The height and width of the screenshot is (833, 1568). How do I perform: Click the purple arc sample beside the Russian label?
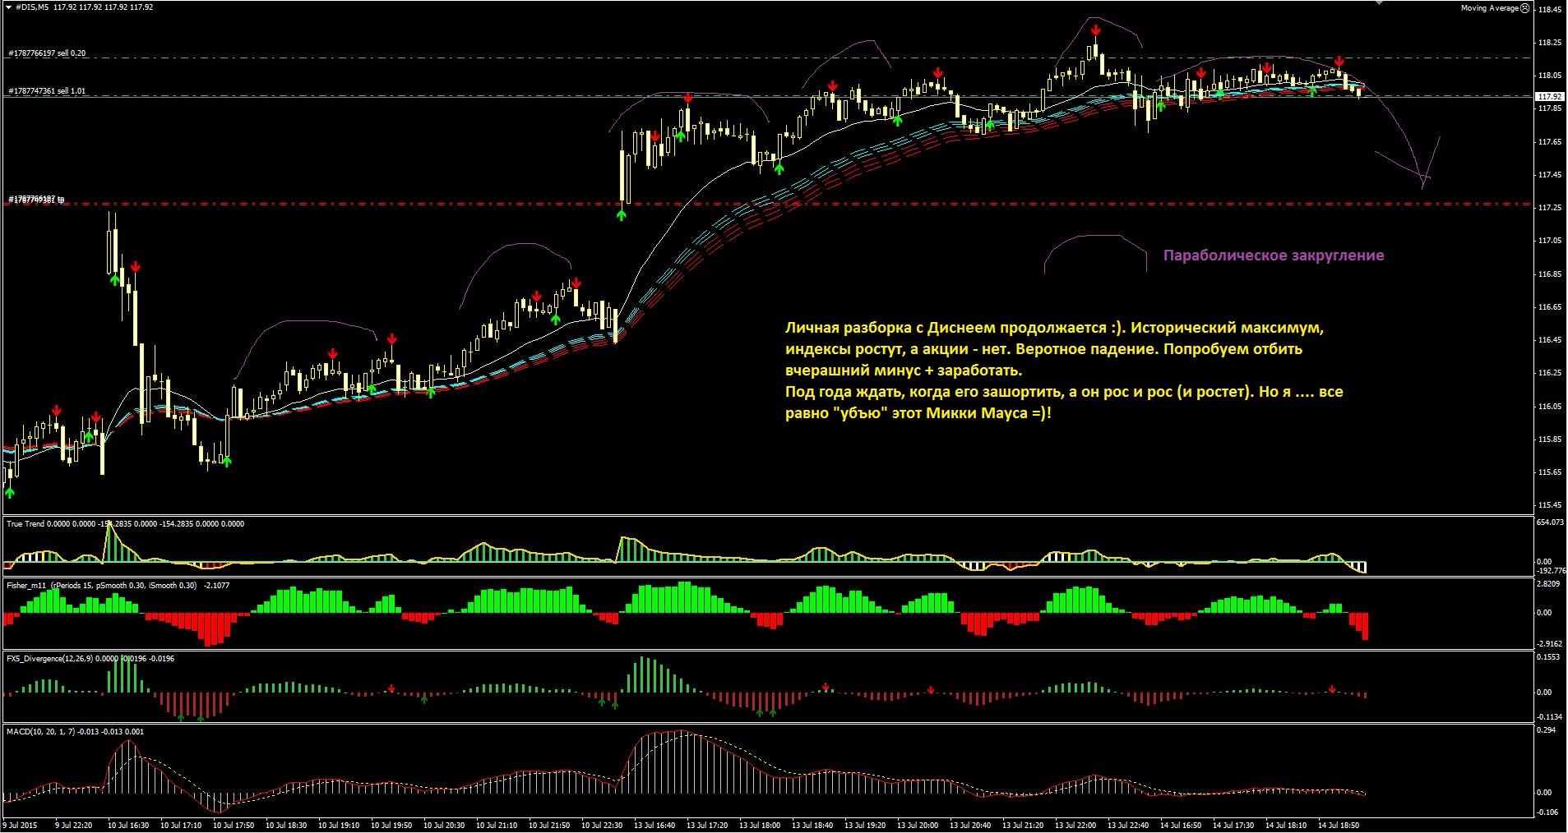[x=1095, y=253]
